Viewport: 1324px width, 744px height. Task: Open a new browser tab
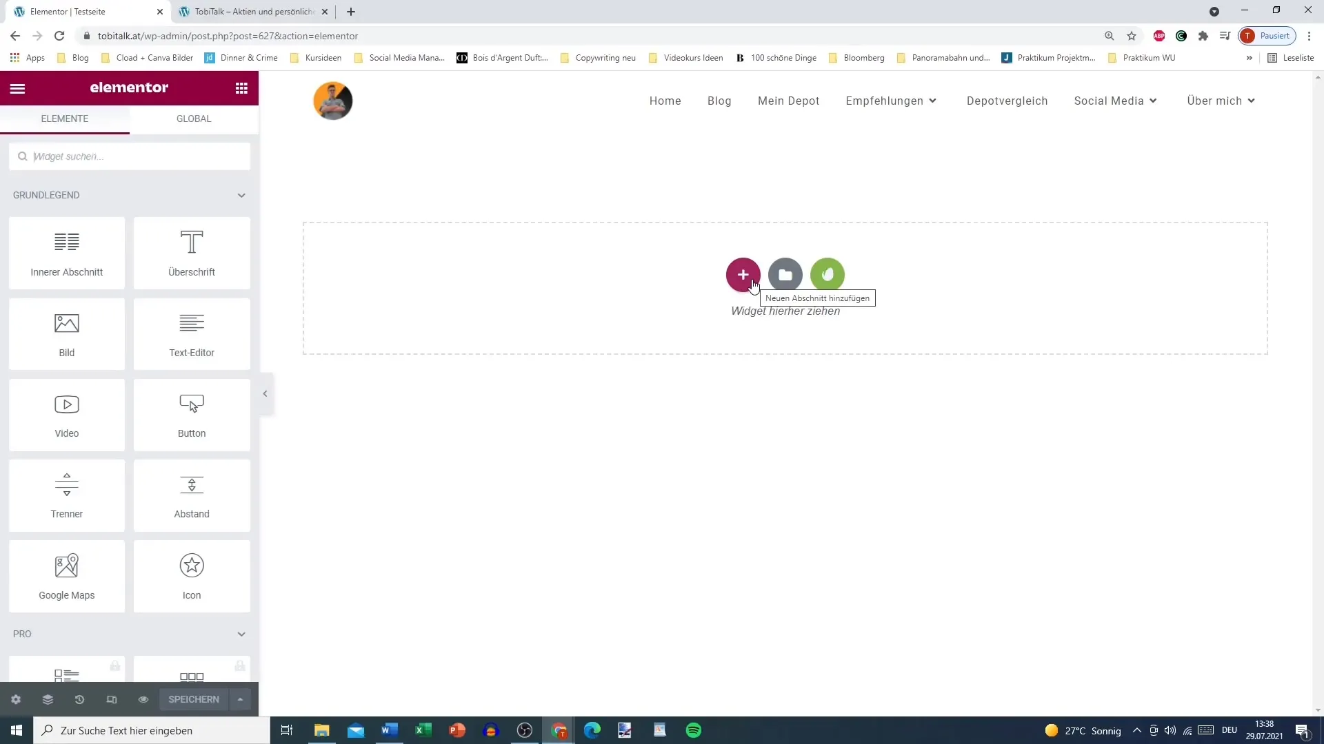[x=351, y=12]
